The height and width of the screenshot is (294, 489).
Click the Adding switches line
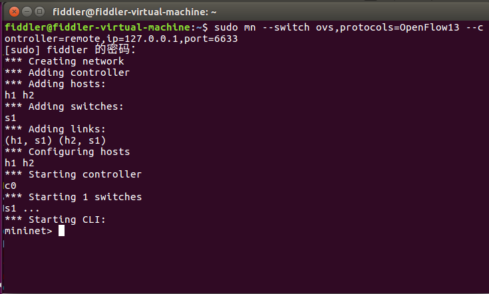64,106
